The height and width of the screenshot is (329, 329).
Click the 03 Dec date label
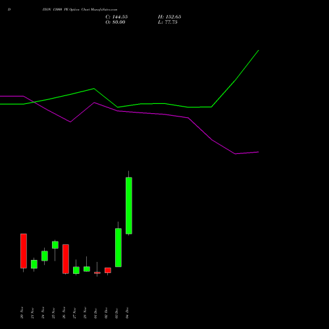(x=116, y=313)
